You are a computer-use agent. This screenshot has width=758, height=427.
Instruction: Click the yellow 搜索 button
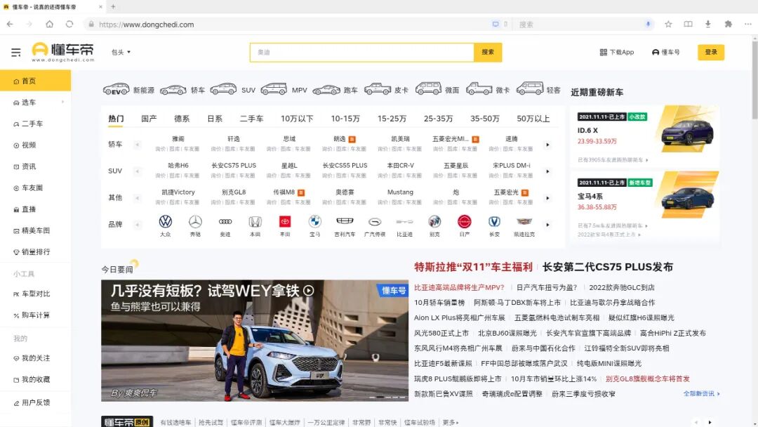click(x=488, y=52)
